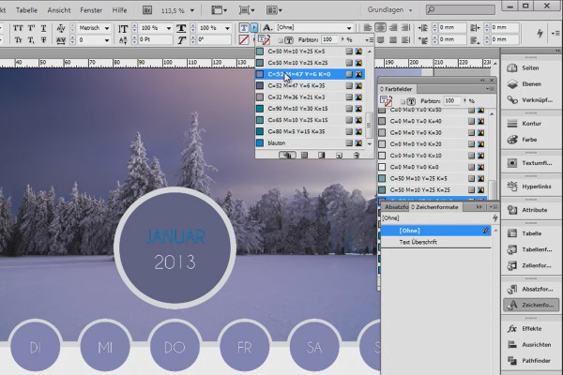Screen dimensions: 563x375
Task: Open the Farbfelder panel flyout menu
Action: (x=490, y=89)
